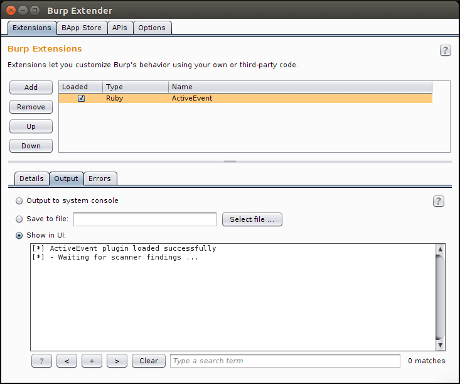Sort by the Type column header
Screen dimensions: 460x384
[136, 87]
